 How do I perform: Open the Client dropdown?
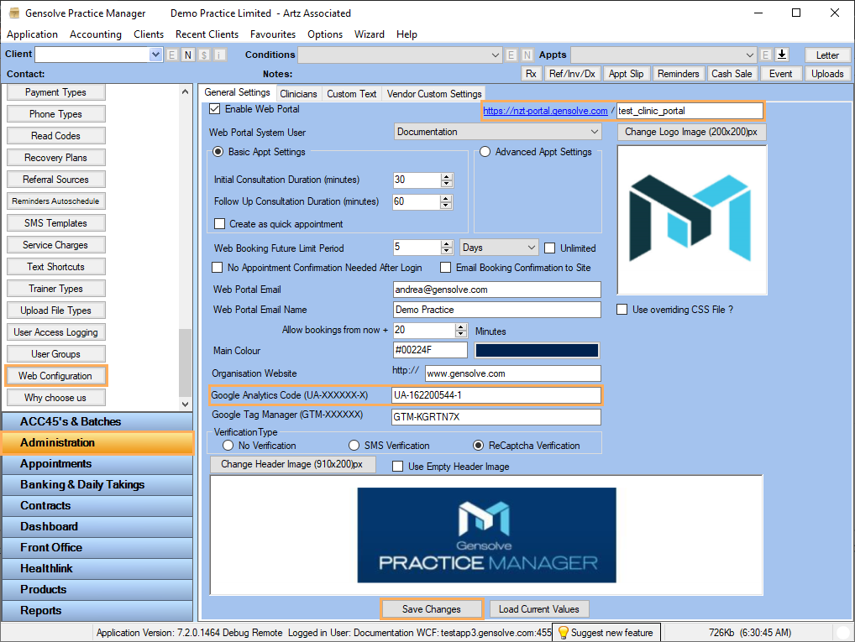point(155,55)
